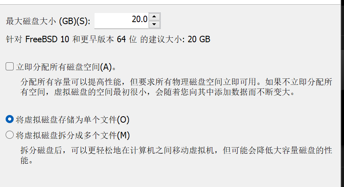Image resolution: width=344 pixels, height=187 pixels.
Task: Increase disk size with the up arrow
Action: 155,16
